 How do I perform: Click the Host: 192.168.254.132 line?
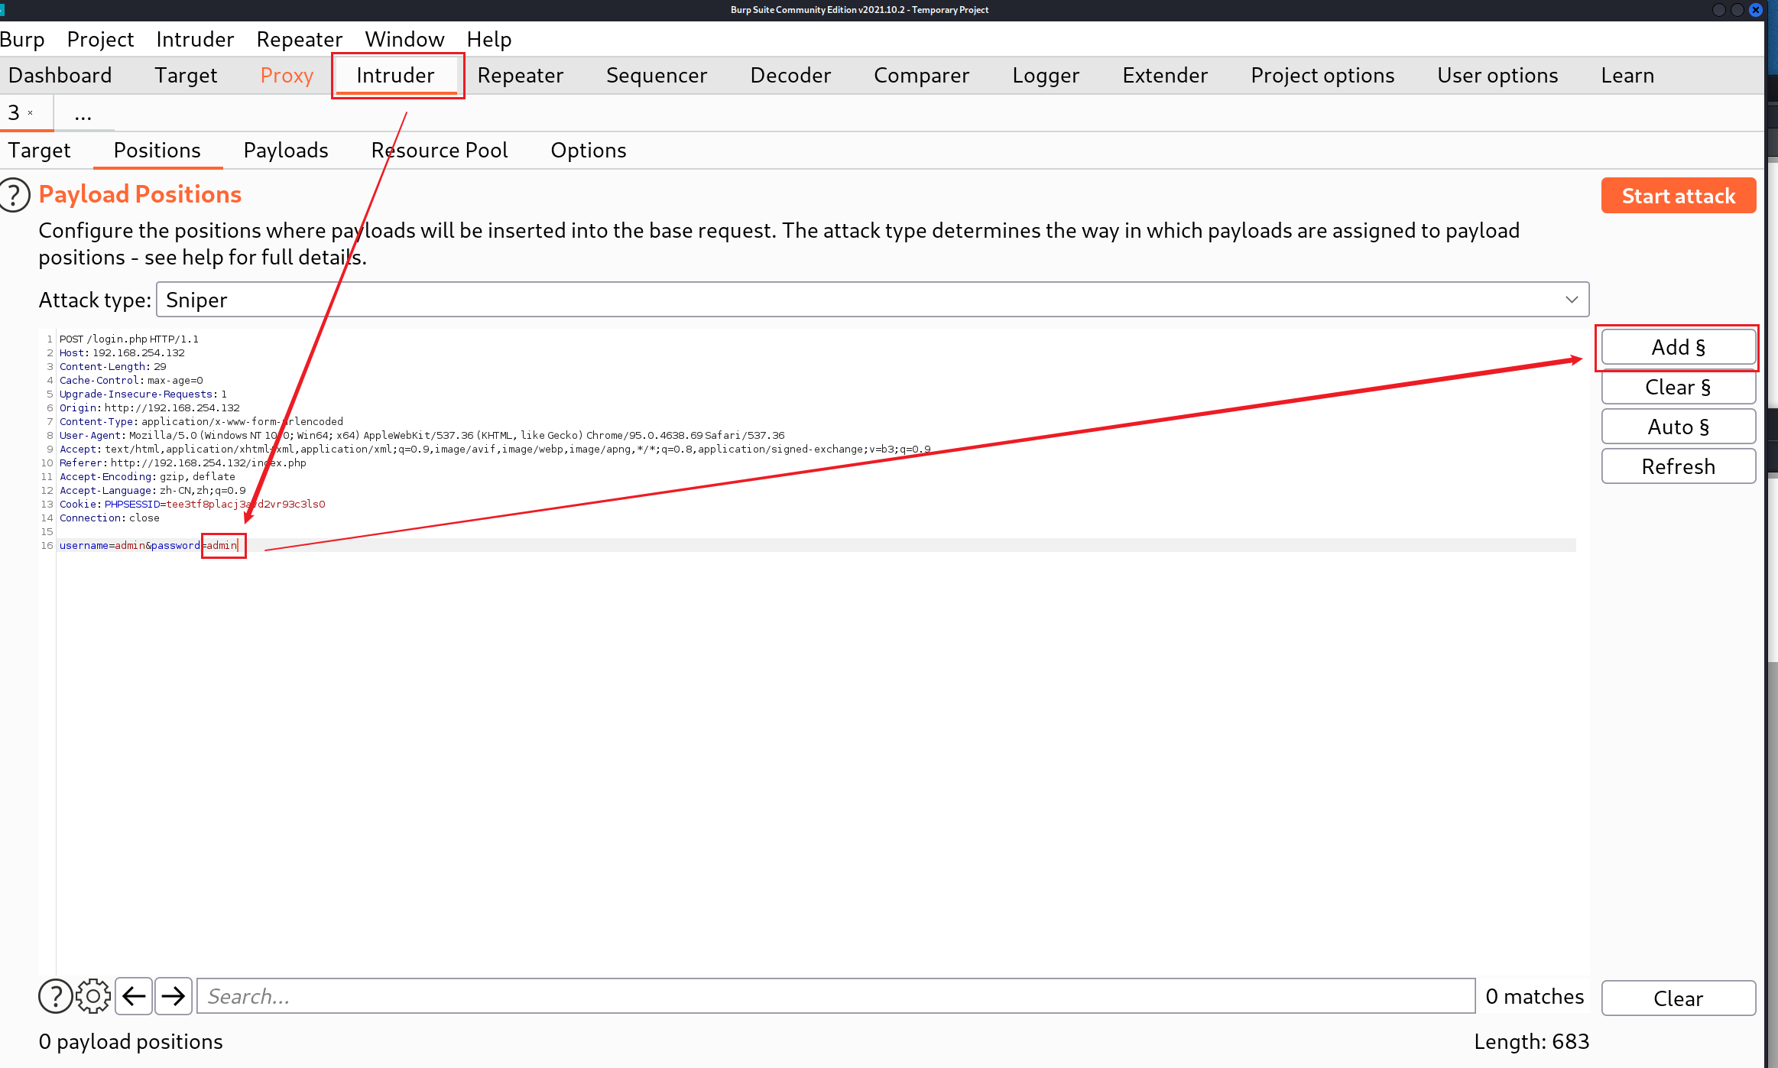(122, 352)
